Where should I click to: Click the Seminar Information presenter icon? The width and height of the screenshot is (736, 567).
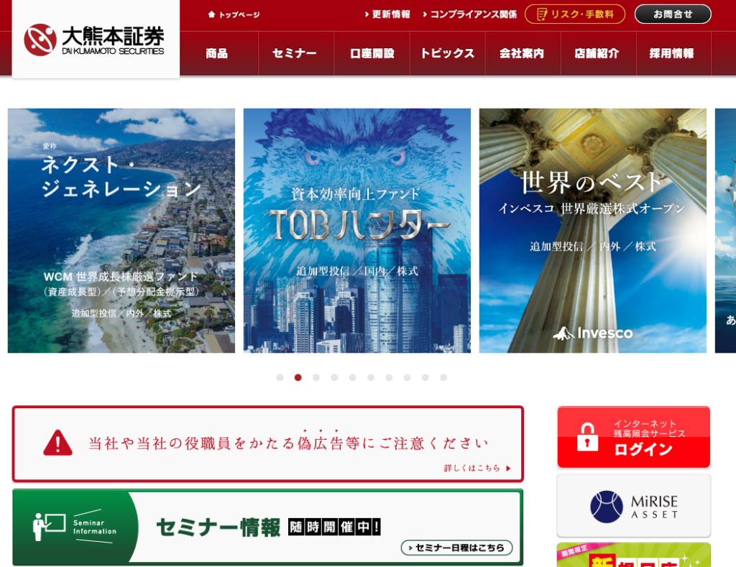click(x=49, y=526)
